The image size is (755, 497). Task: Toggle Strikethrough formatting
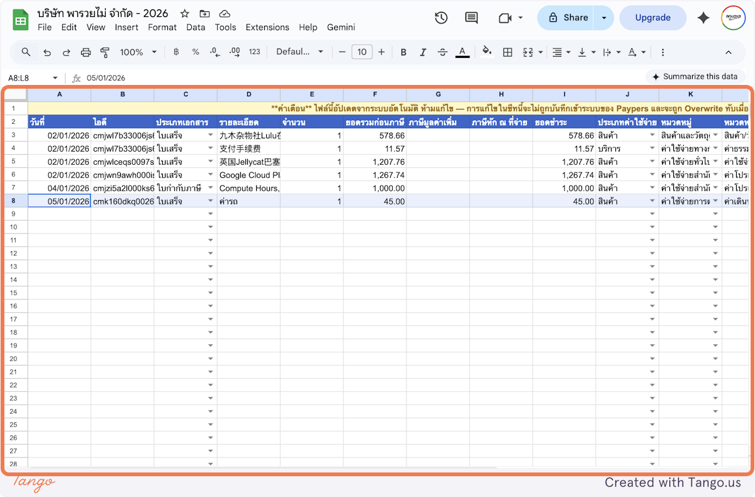[442, 52]
